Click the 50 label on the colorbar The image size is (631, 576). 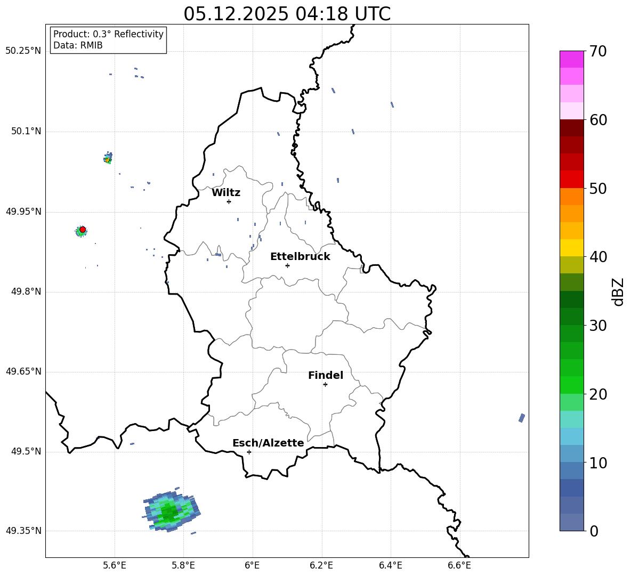click(598, 188)
